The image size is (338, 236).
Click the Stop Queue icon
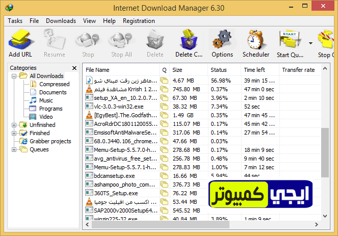pos(326,40)
